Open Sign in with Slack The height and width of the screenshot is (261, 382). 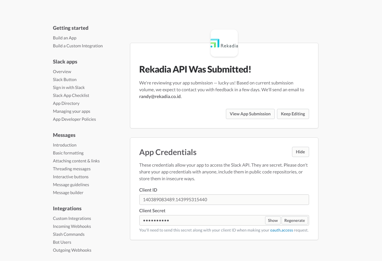(69, 88)
